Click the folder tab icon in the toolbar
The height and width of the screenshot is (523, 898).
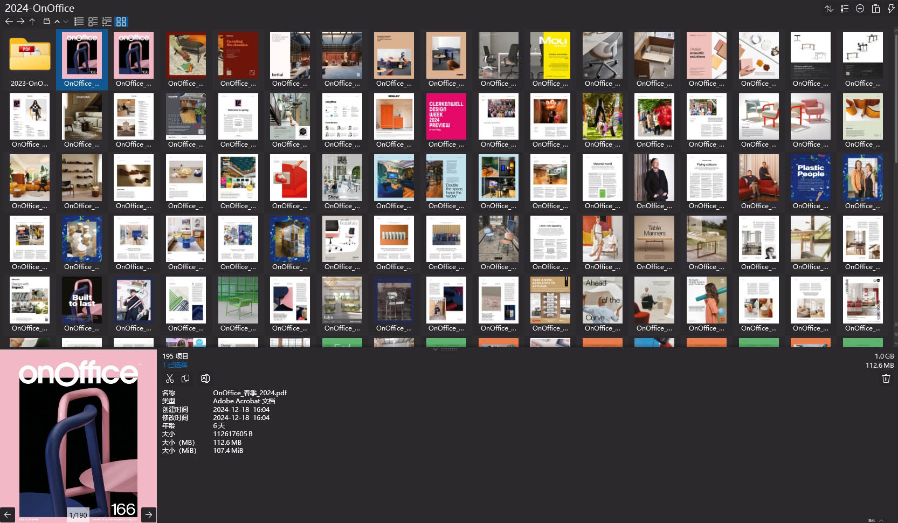click(47, 22)
